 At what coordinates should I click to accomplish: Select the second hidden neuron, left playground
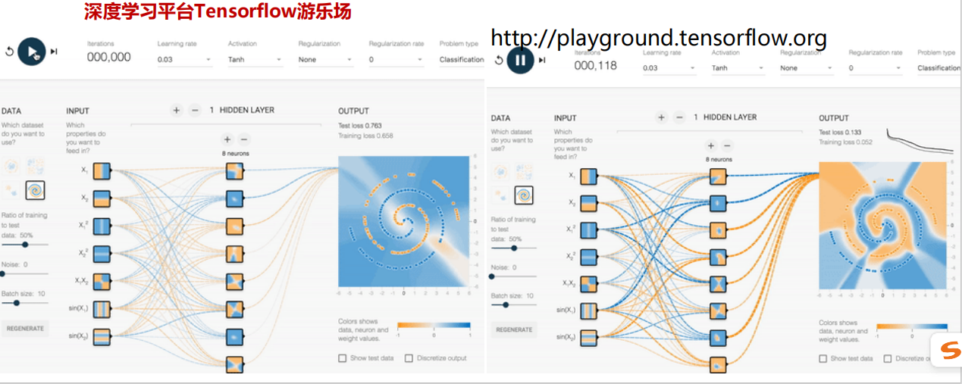(235, 198)
